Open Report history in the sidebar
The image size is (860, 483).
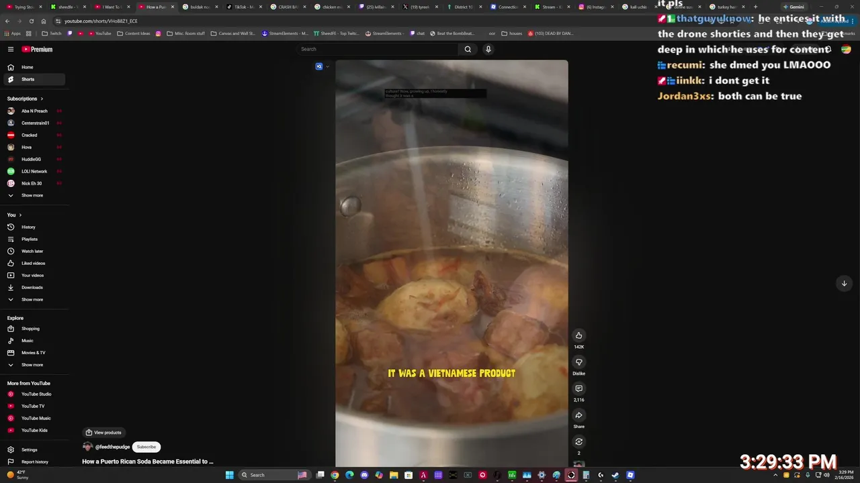pyautogui.click(x=33, y=462)
